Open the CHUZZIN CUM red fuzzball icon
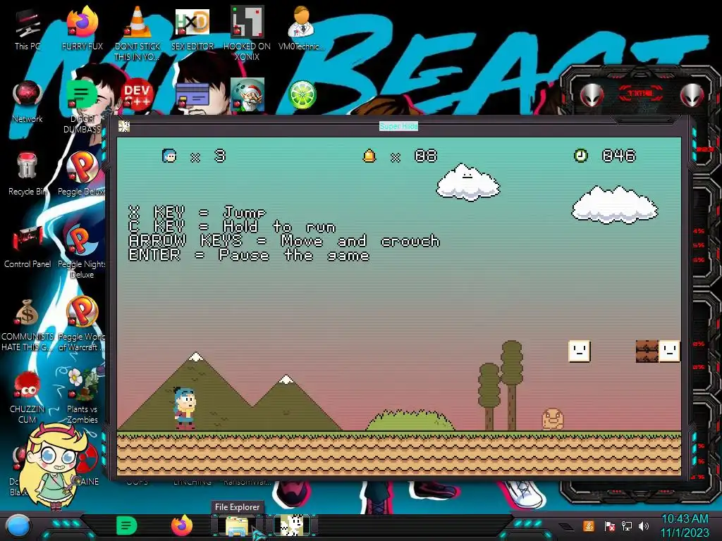Image resolution: width=722 pixels, height=541 pixels. pos(27,397)
